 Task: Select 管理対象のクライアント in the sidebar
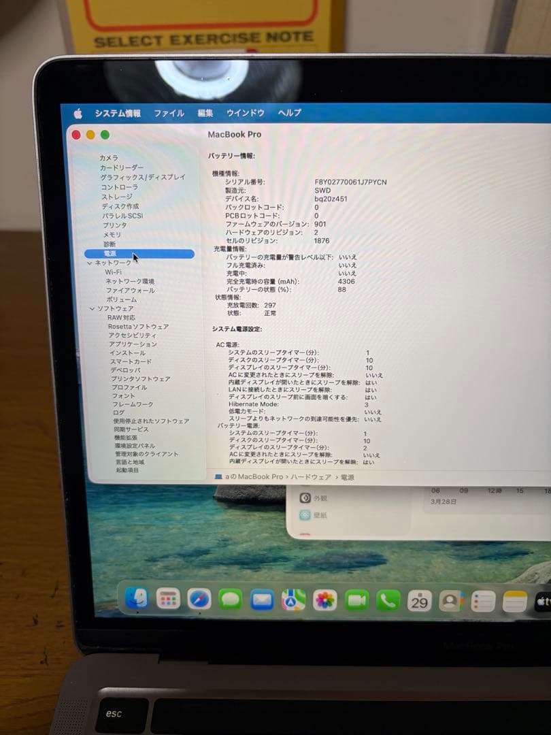147,454
